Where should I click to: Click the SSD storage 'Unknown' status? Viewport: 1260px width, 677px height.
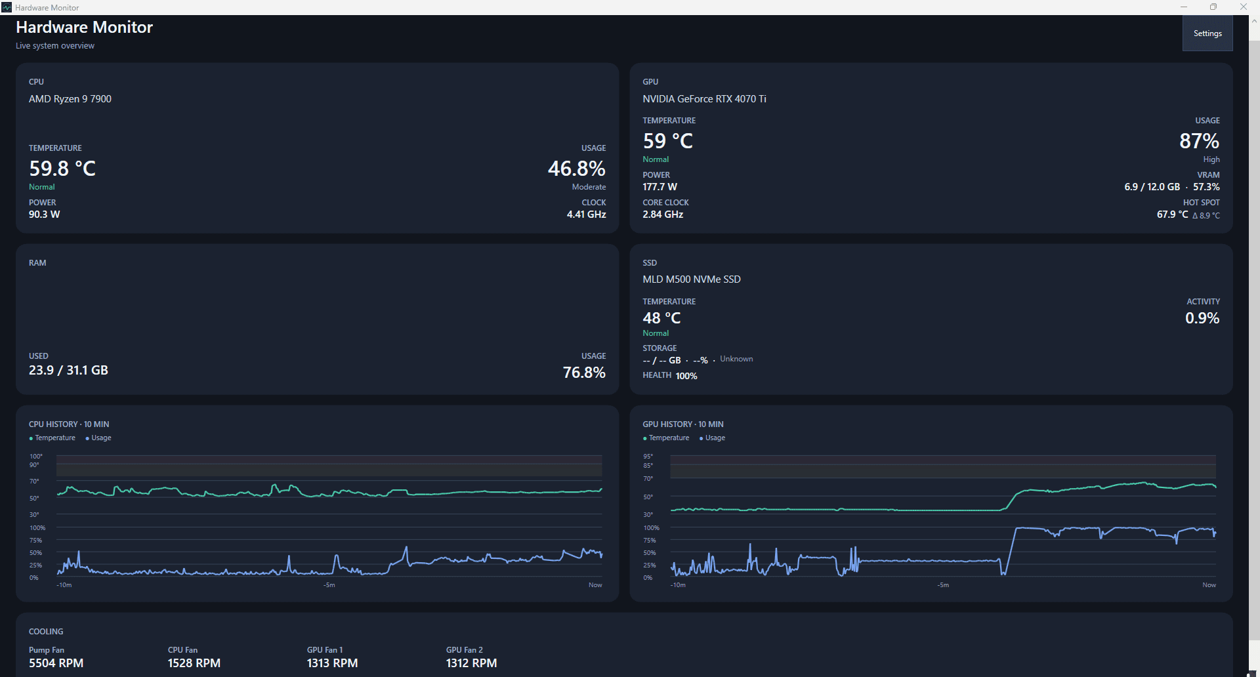[736, 359]
